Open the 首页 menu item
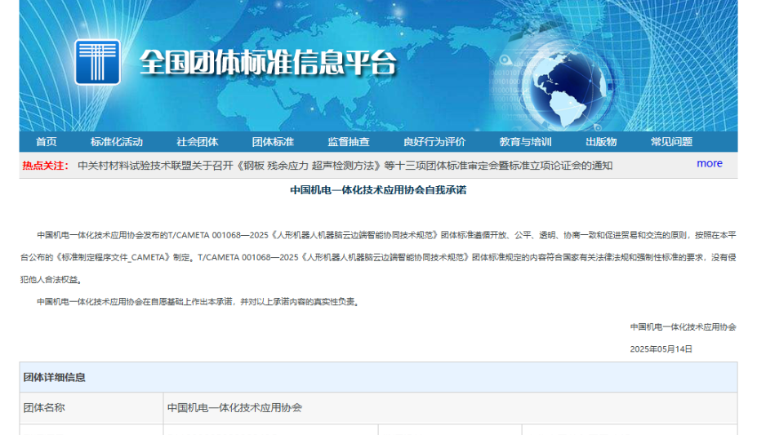The width and height of the screenshot is (757, 435). (x=47, y=142)
